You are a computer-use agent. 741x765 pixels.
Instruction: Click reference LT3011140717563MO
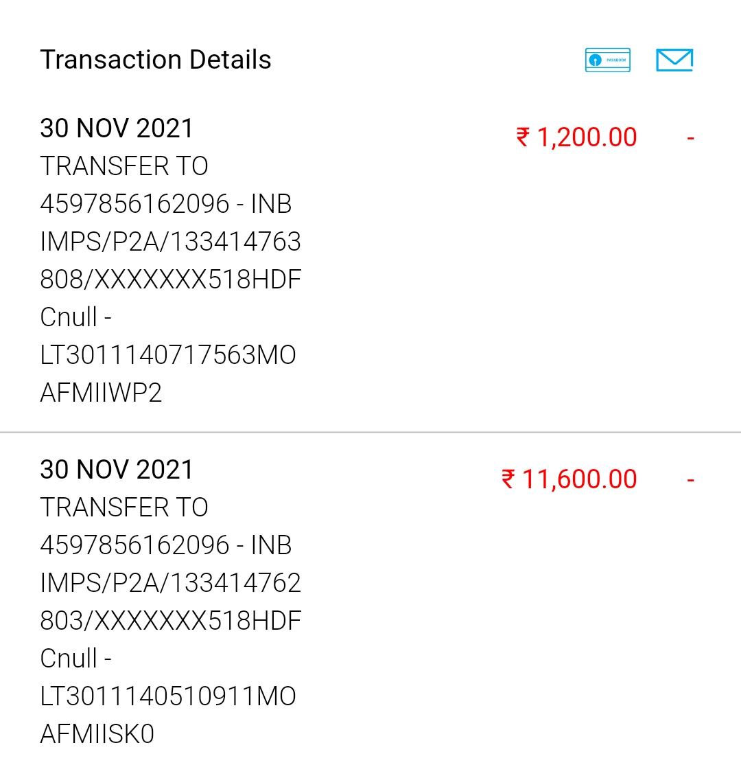click(x=168, y=355)
